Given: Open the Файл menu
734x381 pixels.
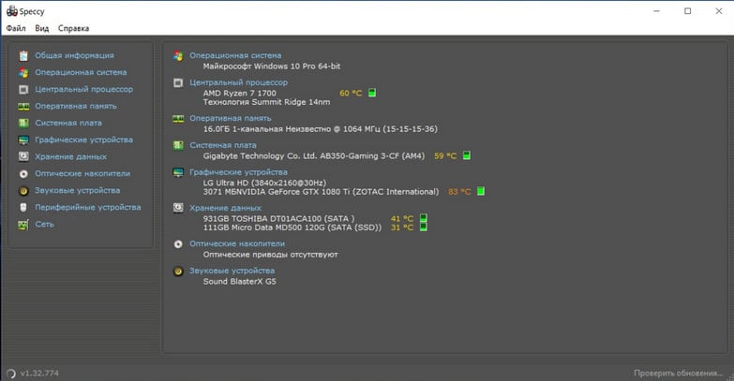Looking at the screenshot, I should click(16, 28).
